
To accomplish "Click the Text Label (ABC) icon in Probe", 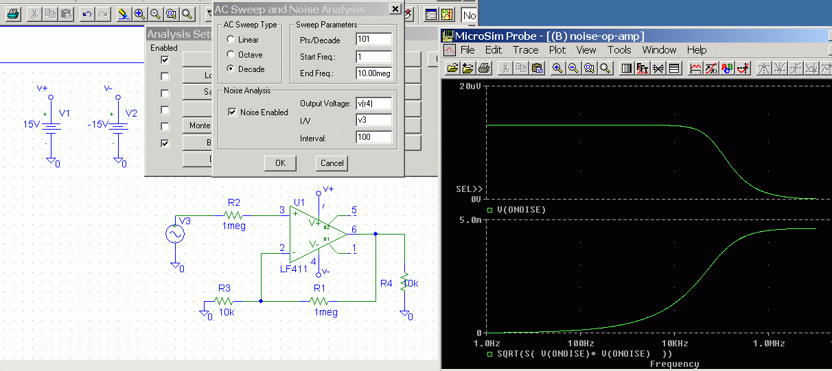I will click(727, 68).
